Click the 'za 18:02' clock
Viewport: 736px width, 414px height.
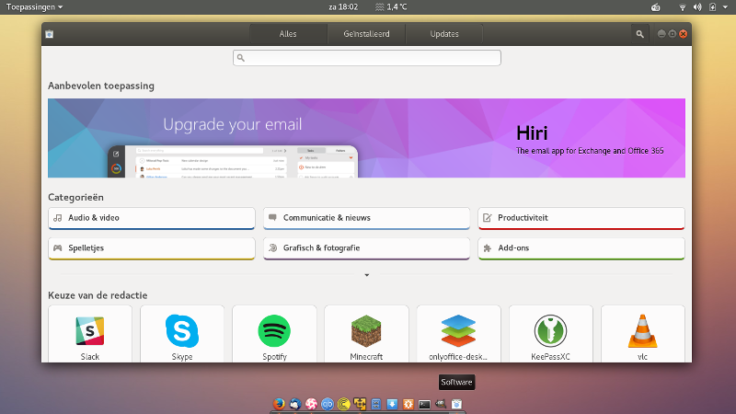coord(343,7)
